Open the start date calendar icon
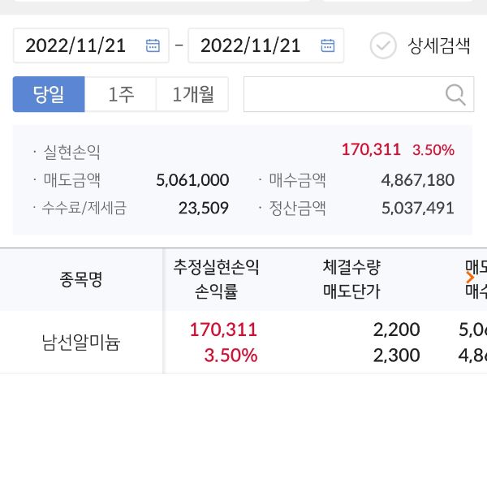Viewport: 487px width, 487px height. [x=153, y=45]
